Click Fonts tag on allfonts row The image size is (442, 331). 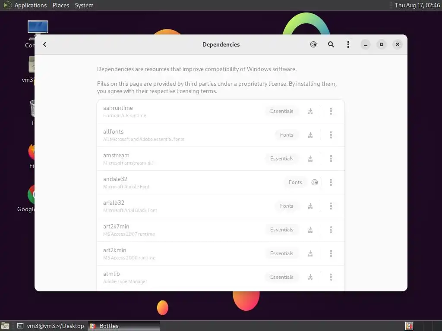coord(287,135)
